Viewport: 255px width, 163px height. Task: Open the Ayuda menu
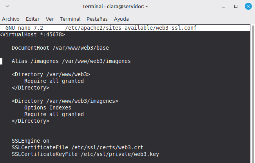tap(121, 19)
